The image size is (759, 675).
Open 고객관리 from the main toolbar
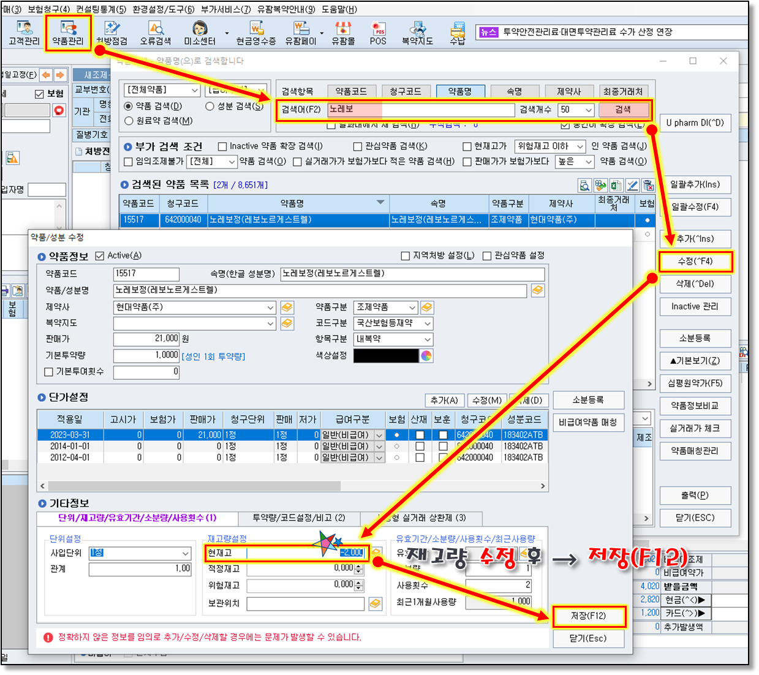click(x=24, y=33)
